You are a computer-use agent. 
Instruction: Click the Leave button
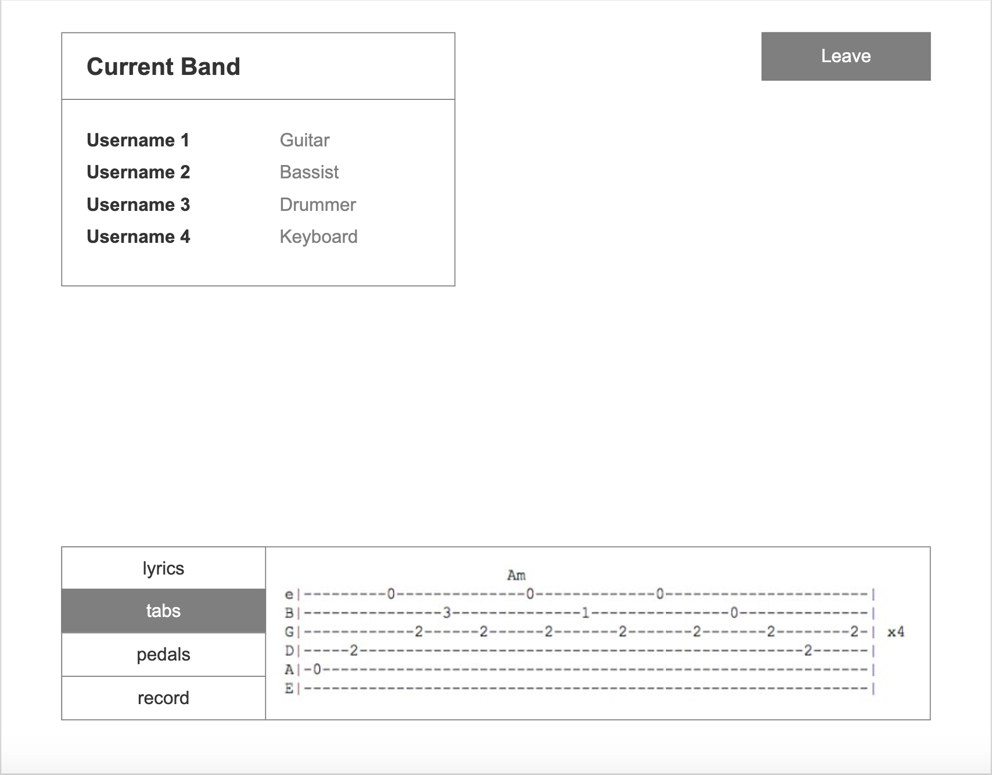pyautogui.click(x=846, y=56)
